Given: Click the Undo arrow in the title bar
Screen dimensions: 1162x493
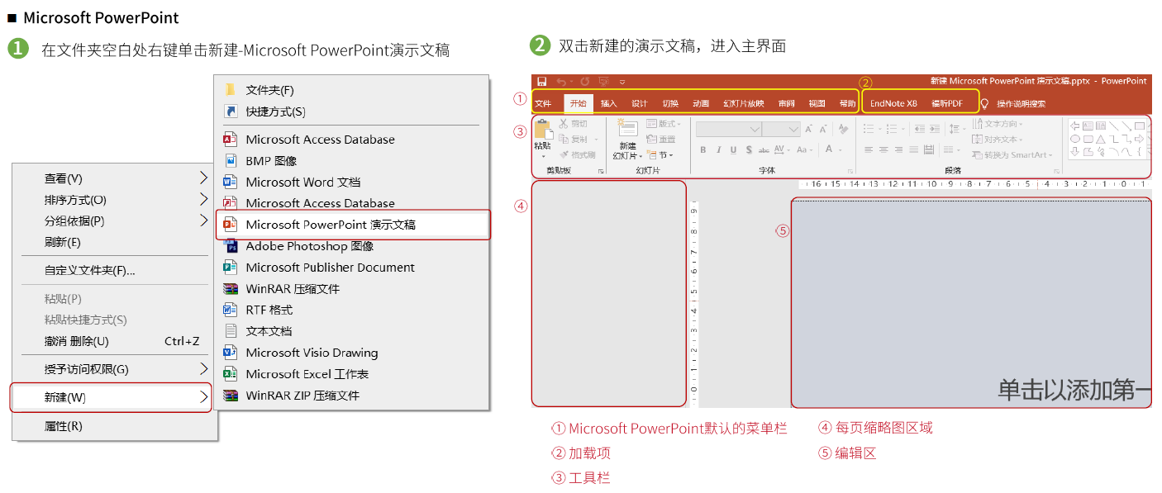Looking at the screenshot, I should [x=561, y=82].
